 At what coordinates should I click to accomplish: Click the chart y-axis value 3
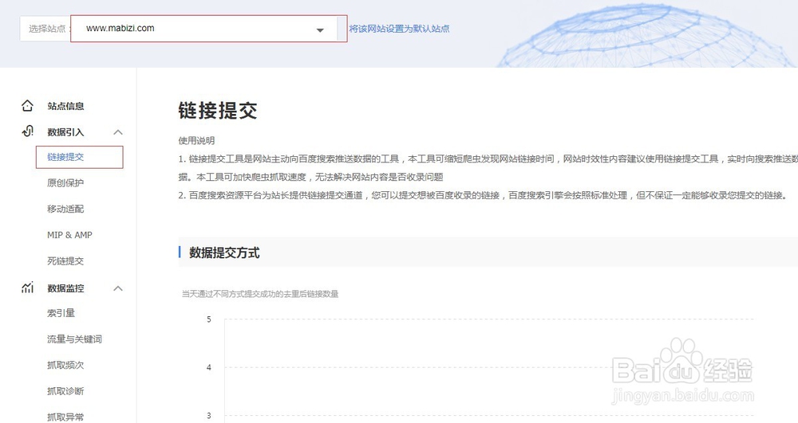click(x=209, y=415)
